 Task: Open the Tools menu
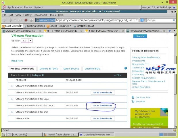pyautogui.click(x=53, y=15)
